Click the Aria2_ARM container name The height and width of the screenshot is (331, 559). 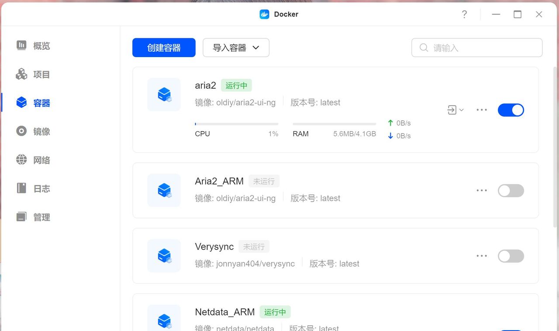[x=219, y=181]
